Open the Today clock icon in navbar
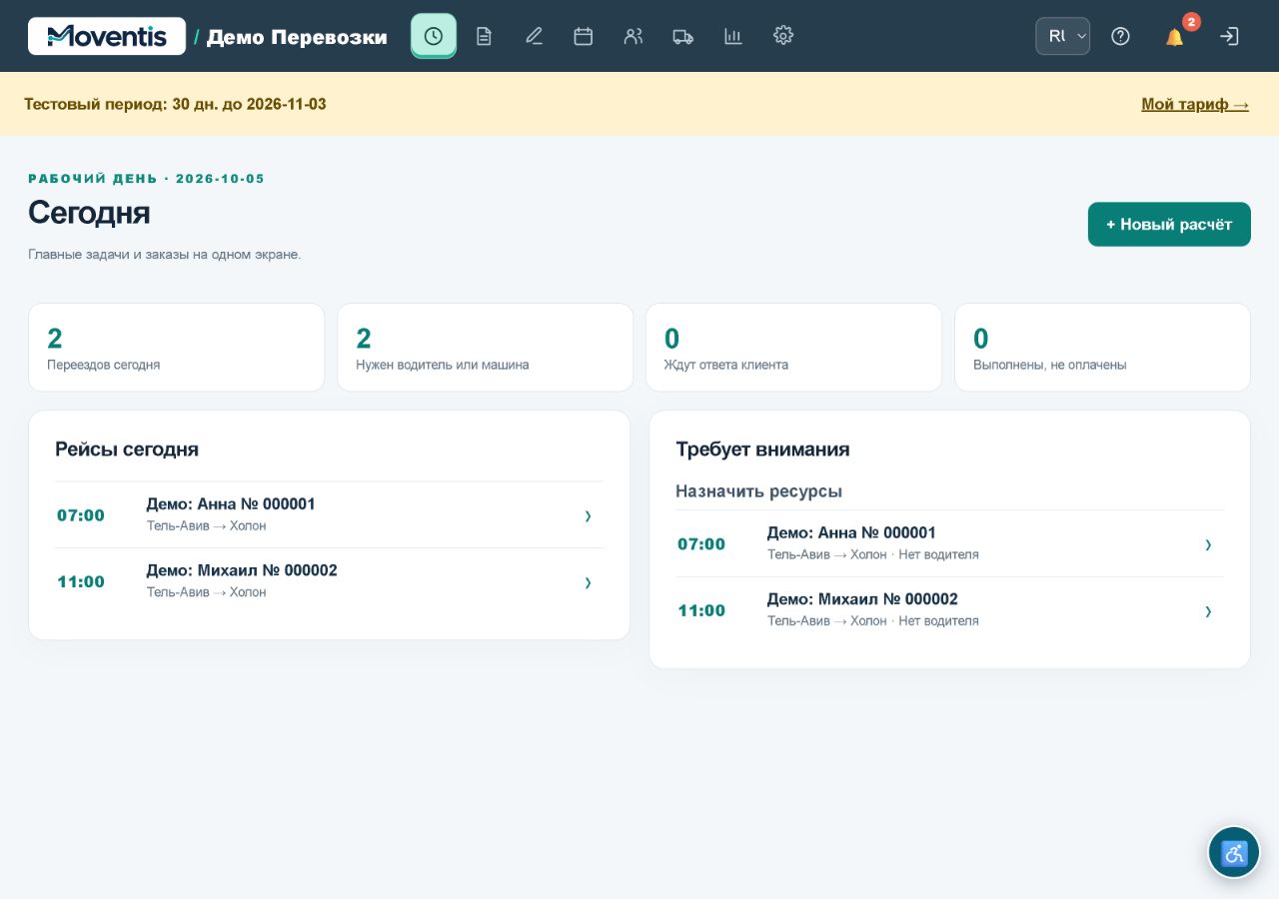1279x899 pixels. (434, 36)
